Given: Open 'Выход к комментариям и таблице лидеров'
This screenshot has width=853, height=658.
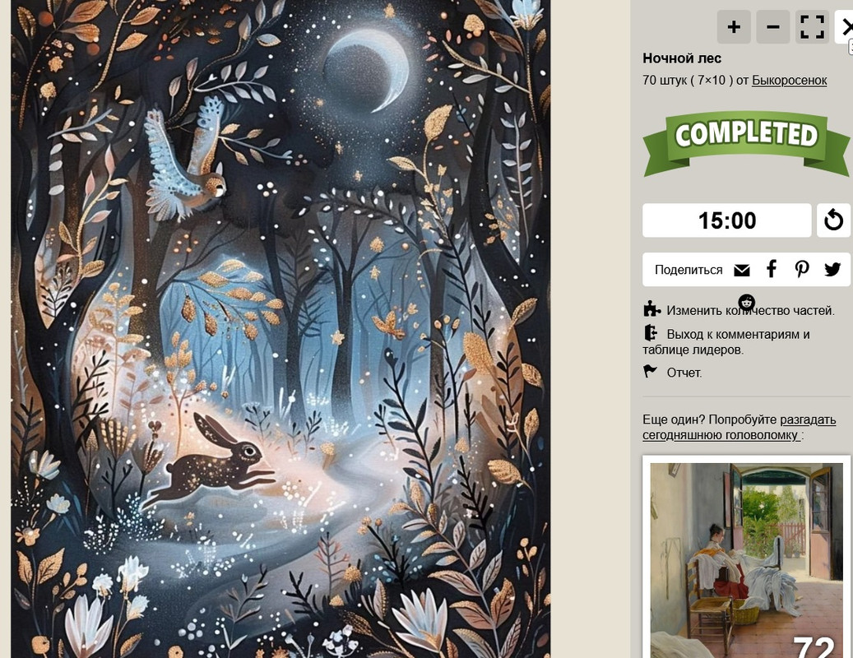Looking at the screenshot, I should pos(726,341).
